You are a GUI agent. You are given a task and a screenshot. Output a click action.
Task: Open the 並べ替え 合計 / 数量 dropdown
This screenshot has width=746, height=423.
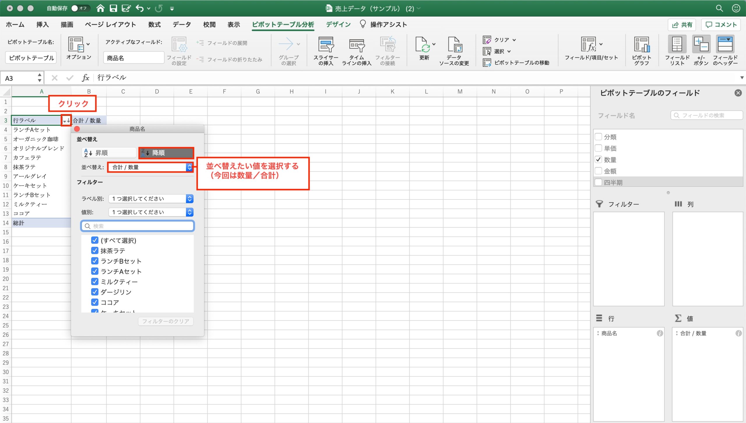[x=151, y=167]
